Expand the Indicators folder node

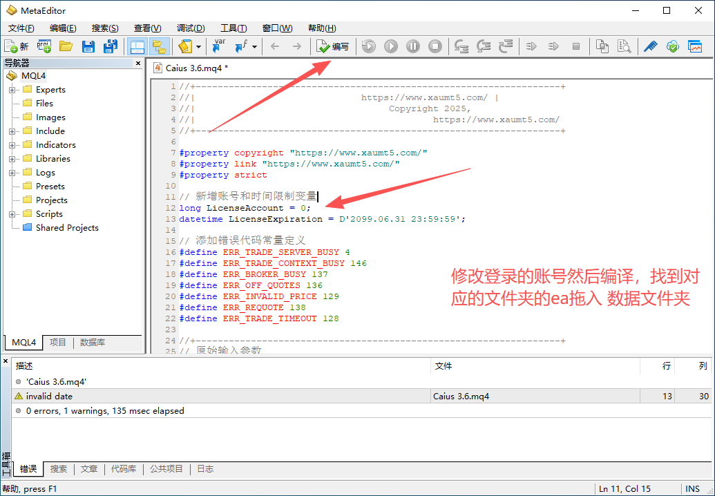coord(12,145)
